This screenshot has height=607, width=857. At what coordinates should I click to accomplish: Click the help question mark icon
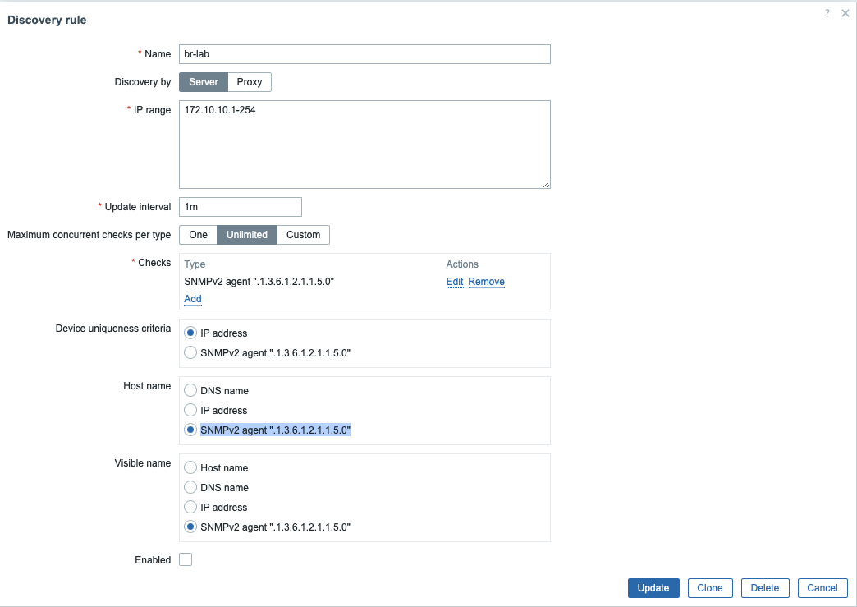click(827, 13)
